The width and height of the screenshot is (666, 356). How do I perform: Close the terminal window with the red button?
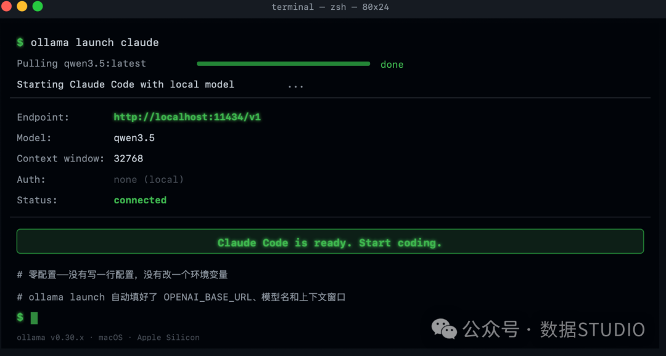(x=6, y=6)
